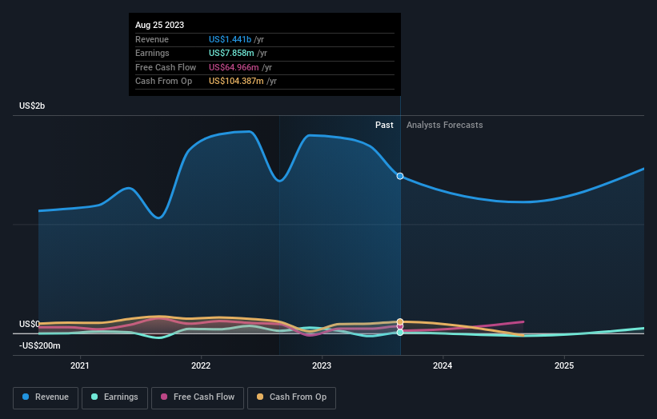This screenshot has height=419, width=657.
Task: Click the US$0 y-axis label
Action: pyautogui.click(x=30, y=324)
